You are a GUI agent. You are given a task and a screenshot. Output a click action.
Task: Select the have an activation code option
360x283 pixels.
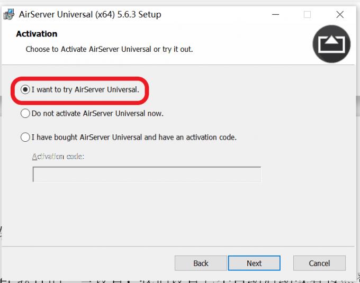point(25,137)
